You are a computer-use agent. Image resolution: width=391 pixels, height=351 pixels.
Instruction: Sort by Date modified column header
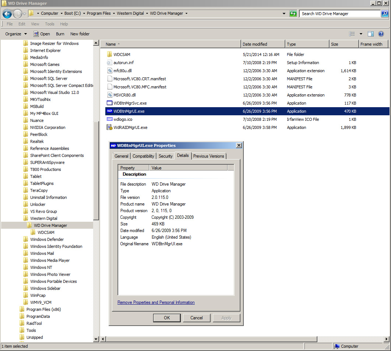coord(263,44)
